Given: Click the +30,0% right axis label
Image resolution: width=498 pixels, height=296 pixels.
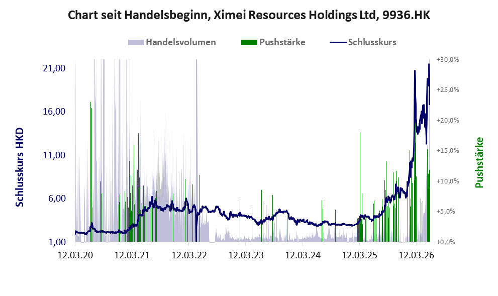Looking at the screenshot, I should pyautogui.click(x=448, y=60).
